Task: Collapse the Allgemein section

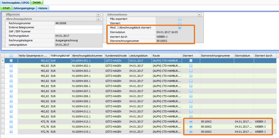Action: [98, 15]
